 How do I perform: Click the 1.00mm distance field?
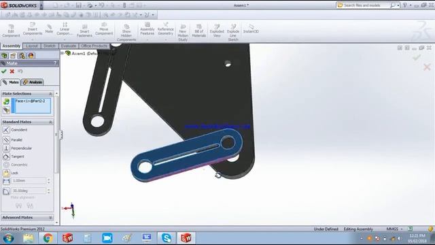tap(29, 181)
